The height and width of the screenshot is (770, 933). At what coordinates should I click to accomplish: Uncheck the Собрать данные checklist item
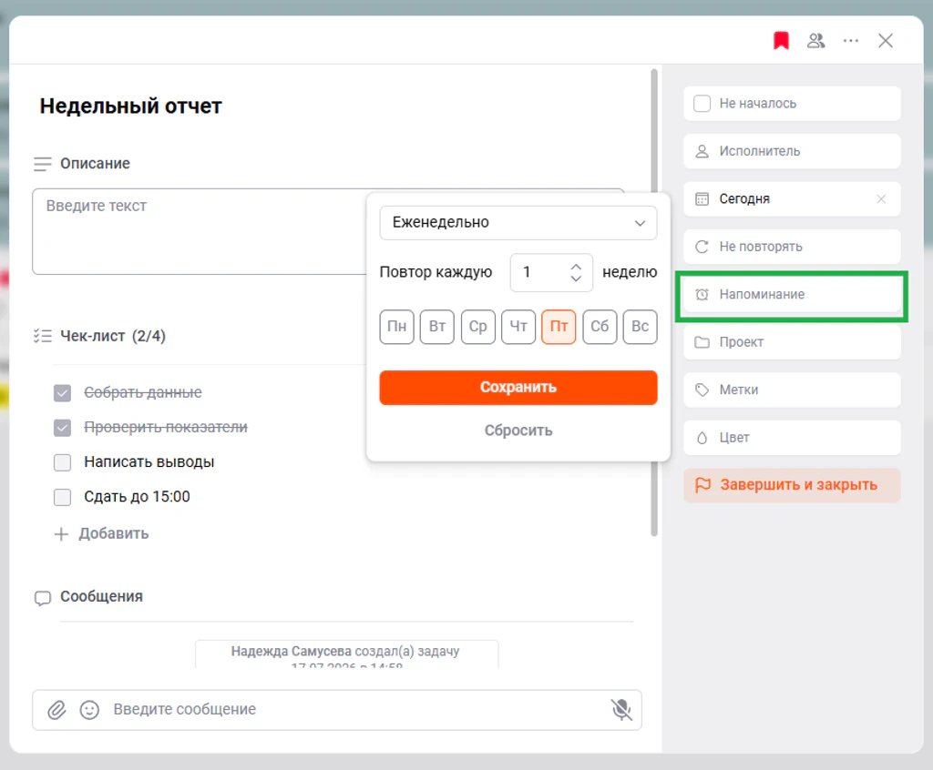(x=63, y=393)
